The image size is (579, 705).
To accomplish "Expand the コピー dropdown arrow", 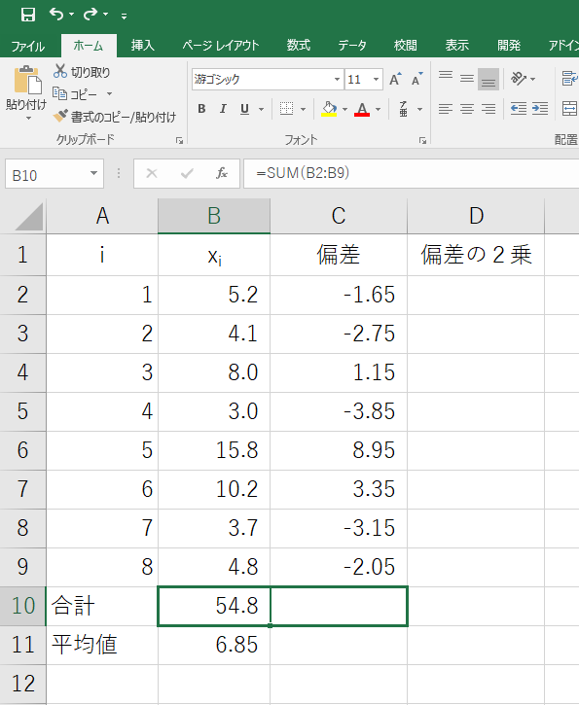I will click(109, 94).
